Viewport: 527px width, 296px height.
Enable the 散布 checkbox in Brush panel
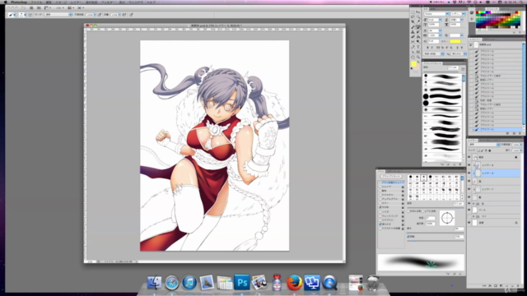pos(380,191)
